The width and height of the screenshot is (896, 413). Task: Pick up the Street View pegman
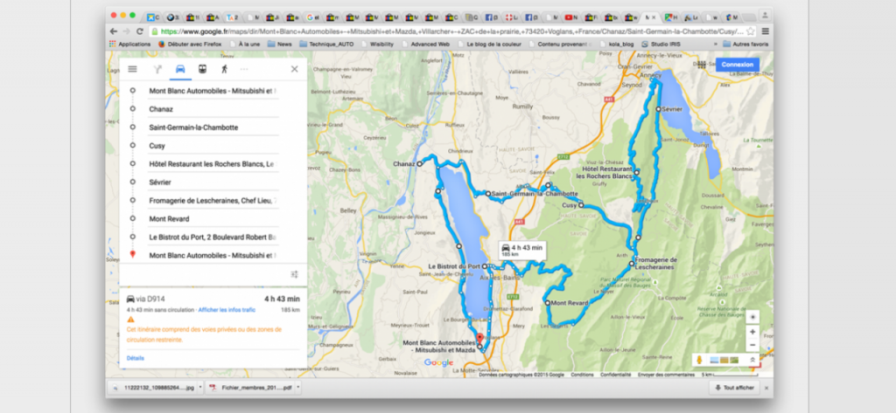coord(701,360)
